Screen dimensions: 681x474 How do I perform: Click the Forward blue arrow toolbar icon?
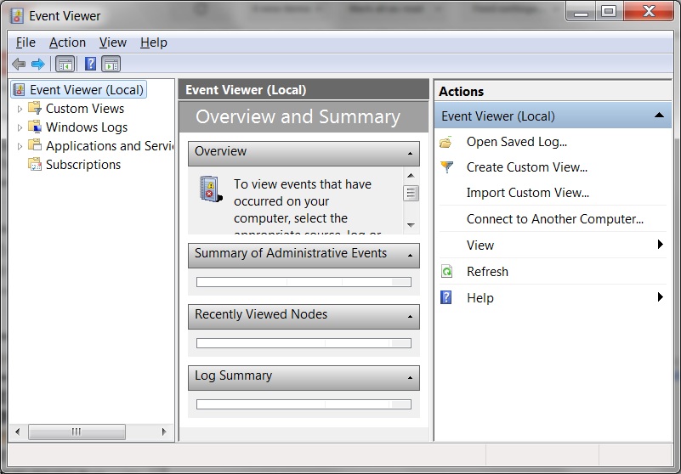click(x=37, y=65)
